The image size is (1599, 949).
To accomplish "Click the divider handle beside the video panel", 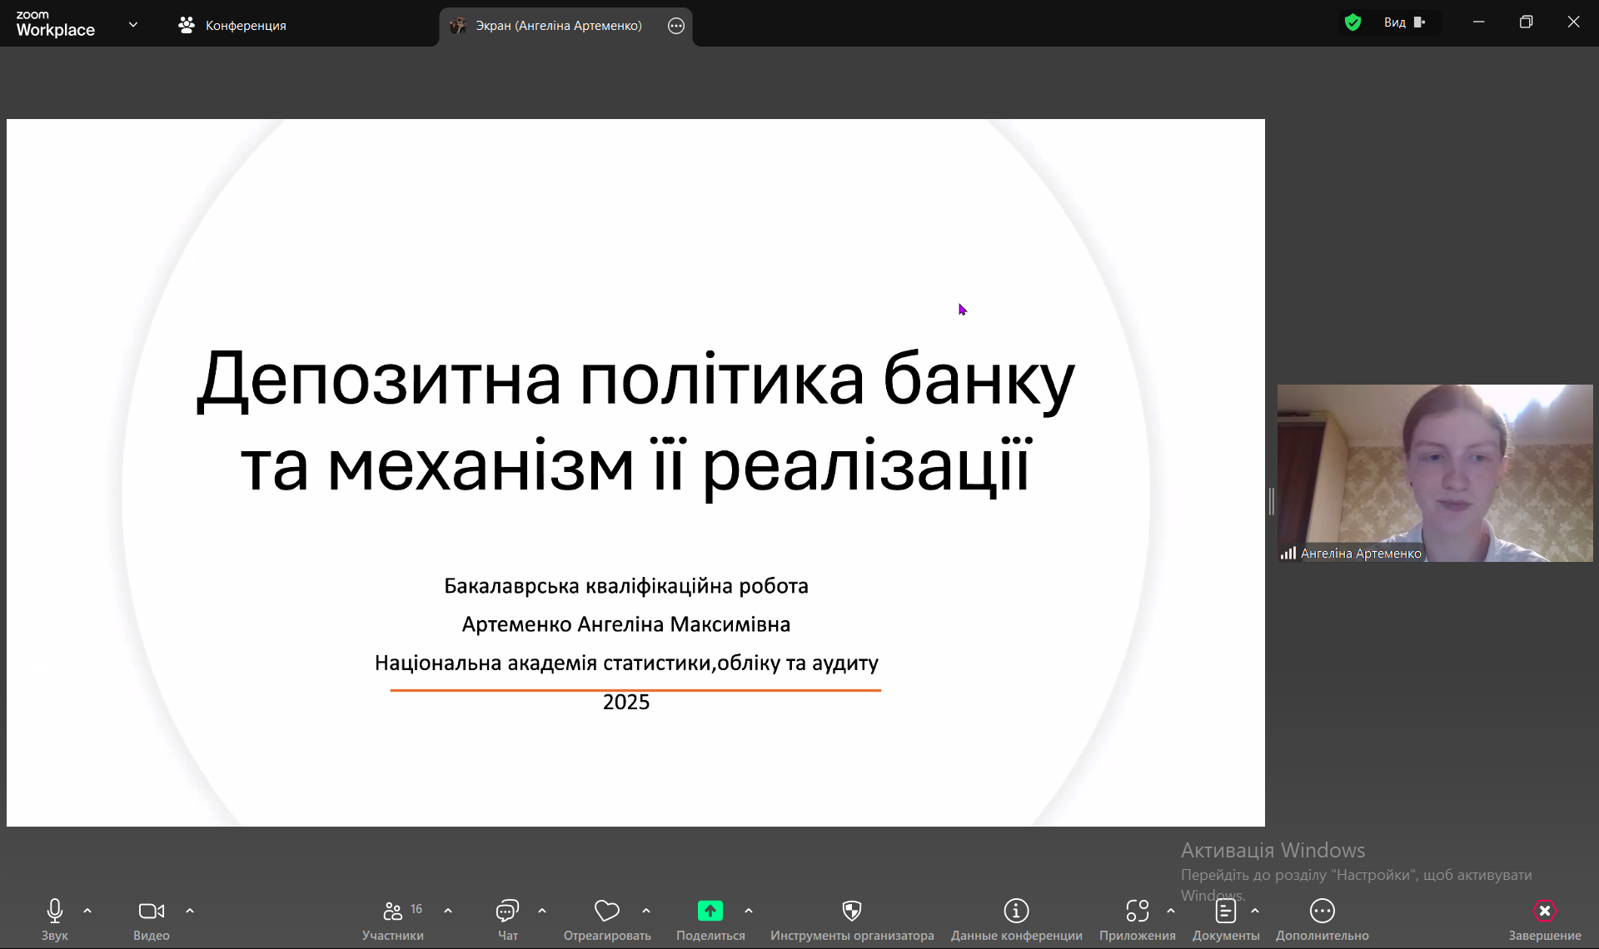I will 1271,501.
